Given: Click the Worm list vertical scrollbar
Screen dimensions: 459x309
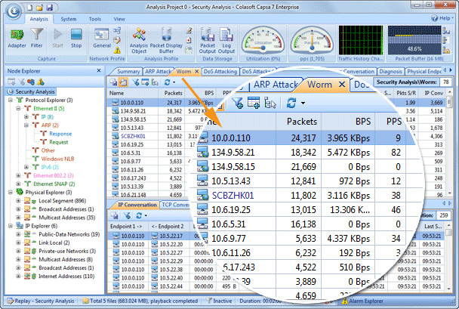Looking at the screenshot, I should click(x=450, y=143).
